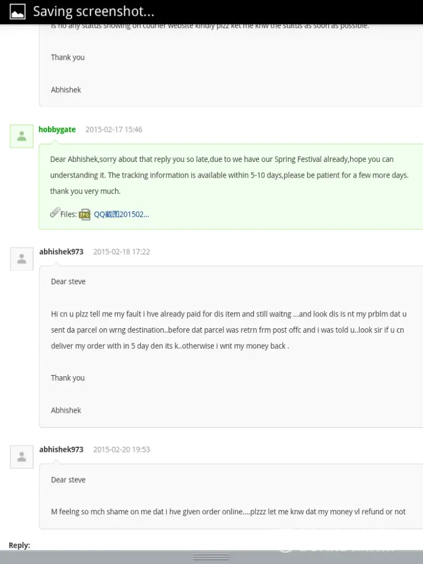Screen dimensions: 423x564
Task: Click the "Reply:" label
Action: point(19,545)
